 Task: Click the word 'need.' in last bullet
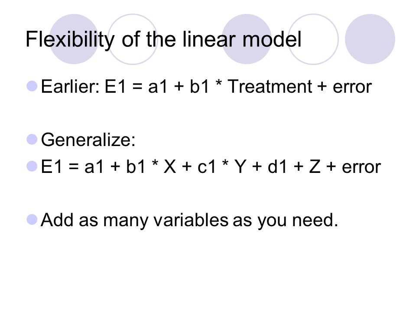click(315, 220)
